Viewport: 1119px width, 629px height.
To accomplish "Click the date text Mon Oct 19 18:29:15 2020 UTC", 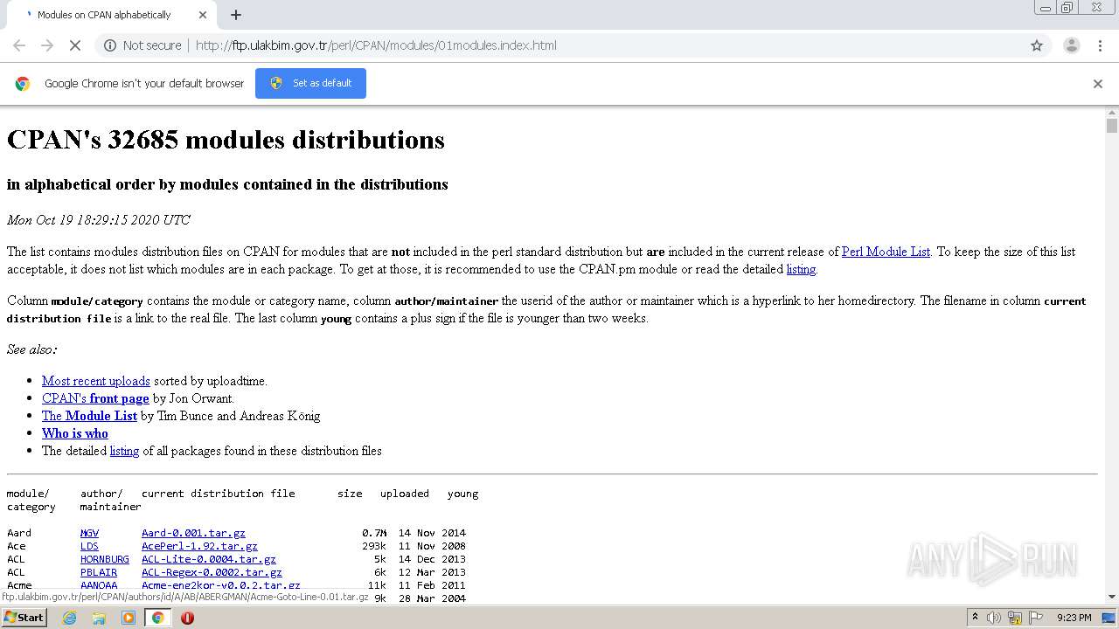I will tap(98, 220).
